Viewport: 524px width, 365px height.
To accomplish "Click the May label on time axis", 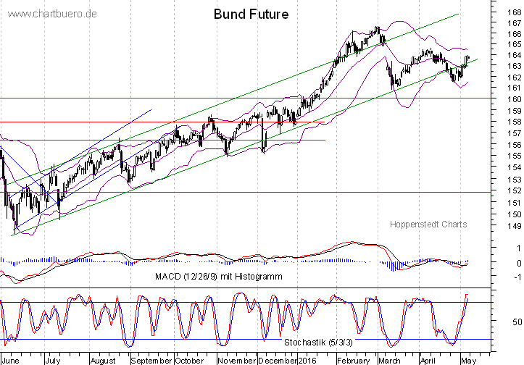I will point(468,361).
